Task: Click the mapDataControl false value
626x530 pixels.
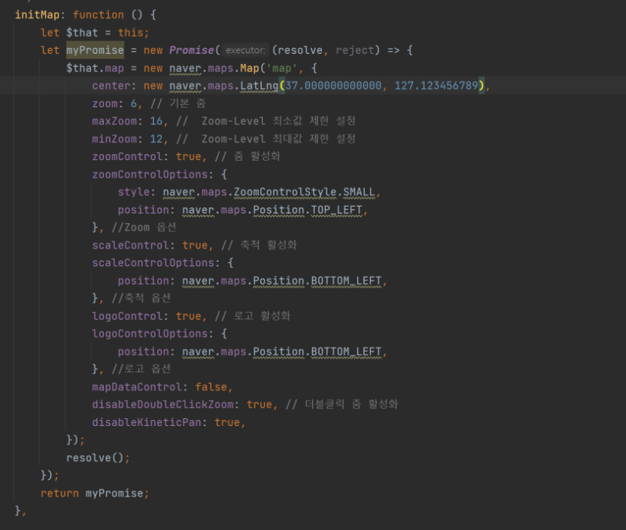Action: point(211,387)
